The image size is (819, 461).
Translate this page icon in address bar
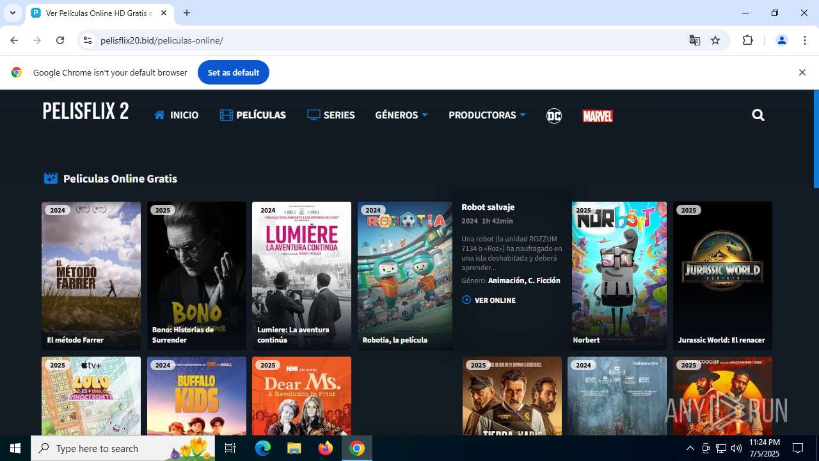click(695, 40)
